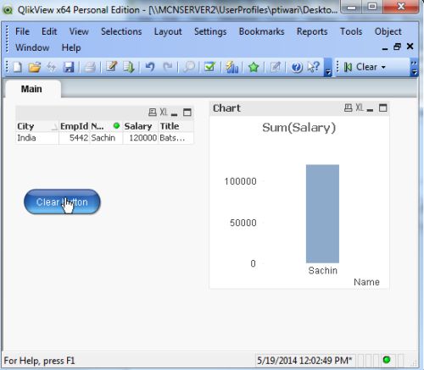Maximize the Chart object
This screenshot has height=370, width=424.
383,108
